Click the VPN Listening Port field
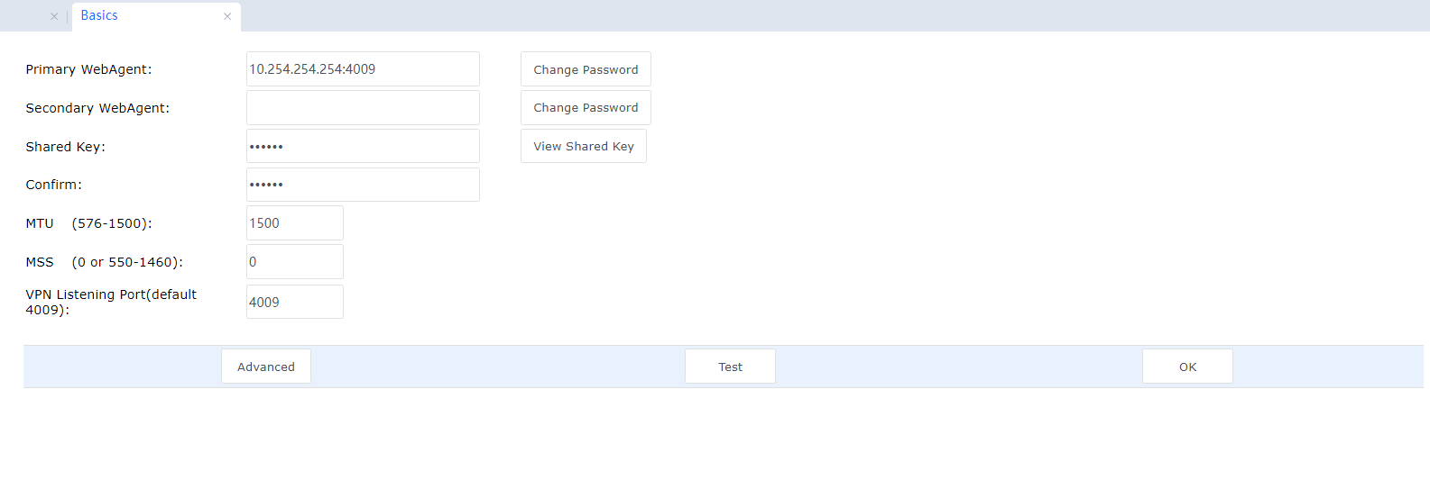This screenshot has width=1430, height=480. [294, 302]
